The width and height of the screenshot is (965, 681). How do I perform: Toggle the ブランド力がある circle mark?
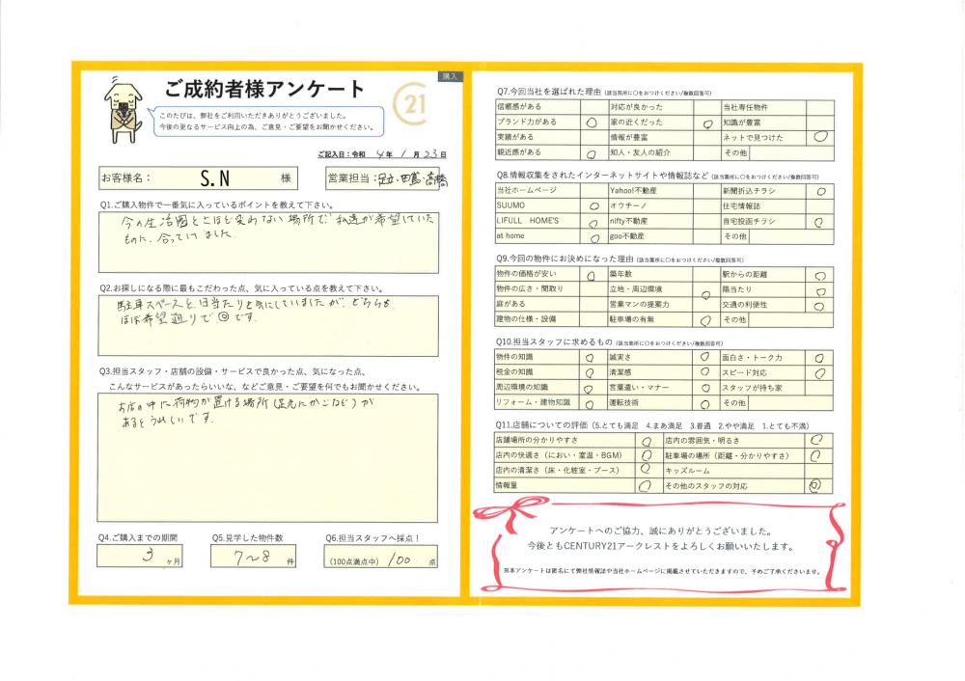(x=591, y=123)
